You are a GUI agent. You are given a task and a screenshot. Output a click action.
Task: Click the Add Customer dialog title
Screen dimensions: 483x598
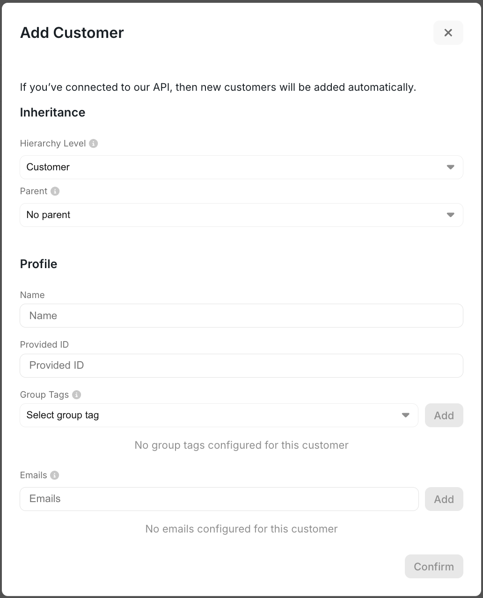tap(72, 32)
